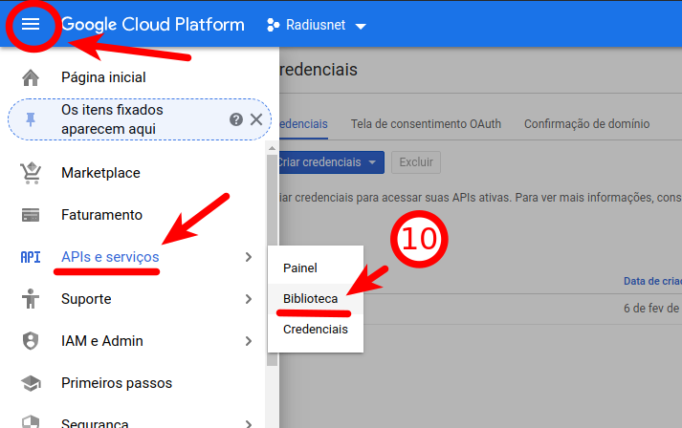Dismiss the pinned items hint

coord(256,119)
